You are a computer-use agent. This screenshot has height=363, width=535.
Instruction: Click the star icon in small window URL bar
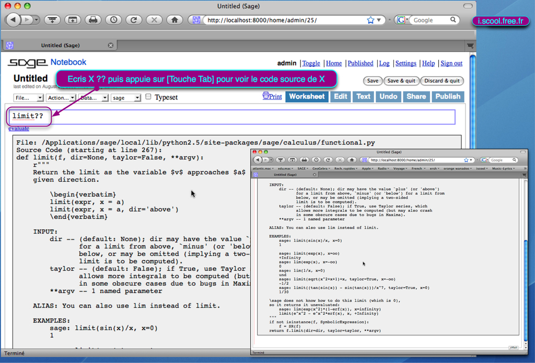point(466,160)
